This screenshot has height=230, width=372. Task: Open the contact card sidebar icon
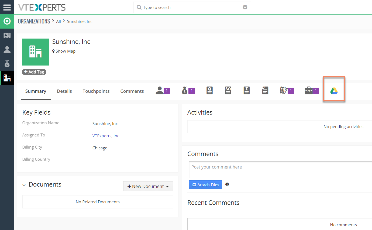coord(7,35)
